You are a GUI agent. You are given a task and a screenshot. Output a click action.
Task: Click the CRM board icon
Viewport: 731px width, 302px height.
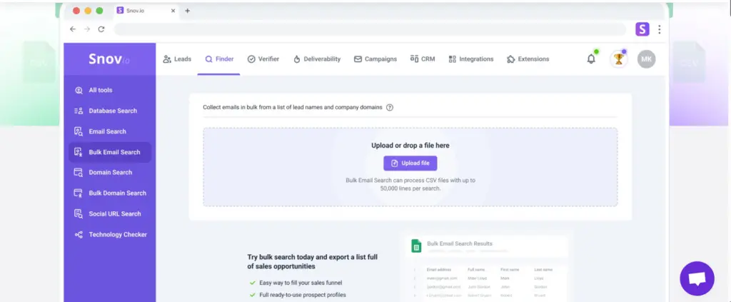pos(415,59)
